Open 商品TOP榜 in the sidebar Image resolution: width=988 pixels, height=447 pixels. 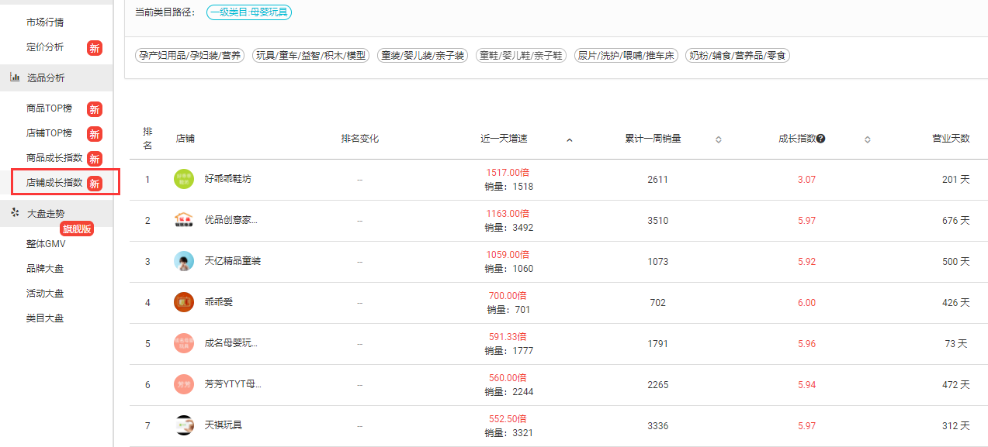(48, 108)
